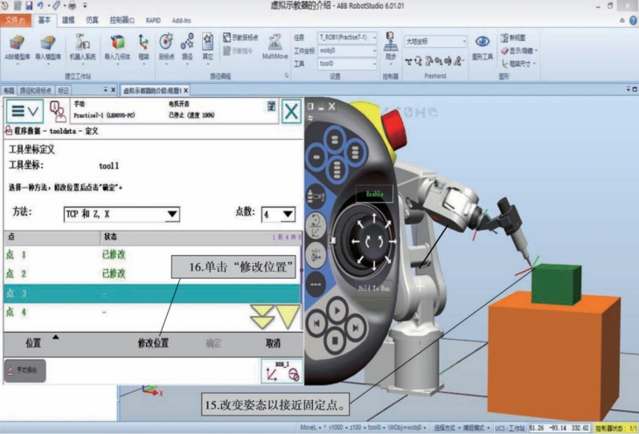
Task: Click the pendant step forward button
Action: [356, 327]
